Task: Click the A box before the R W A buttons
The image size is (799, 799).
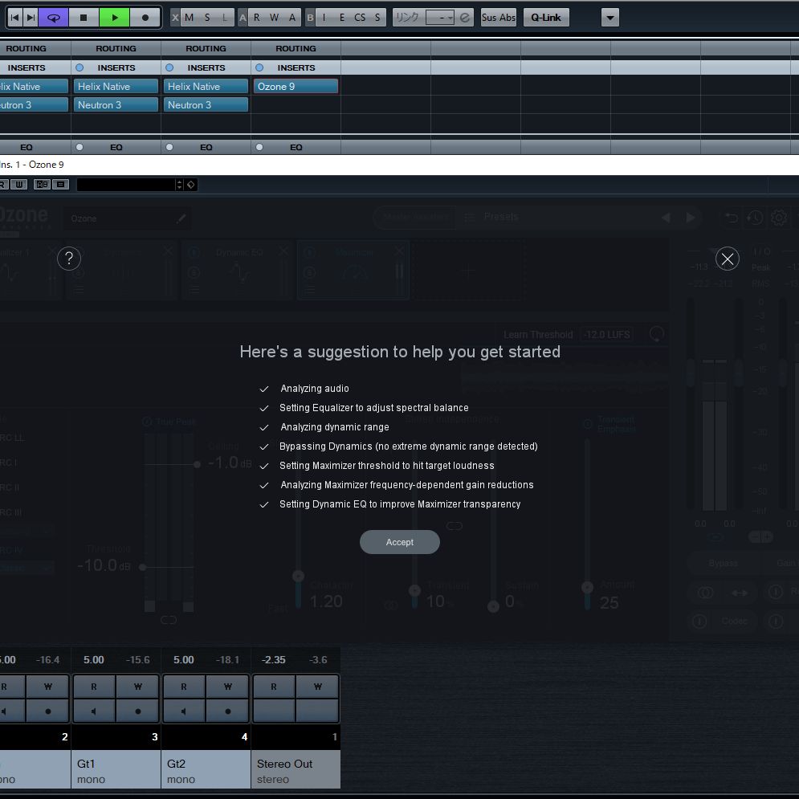Action: 243,18
